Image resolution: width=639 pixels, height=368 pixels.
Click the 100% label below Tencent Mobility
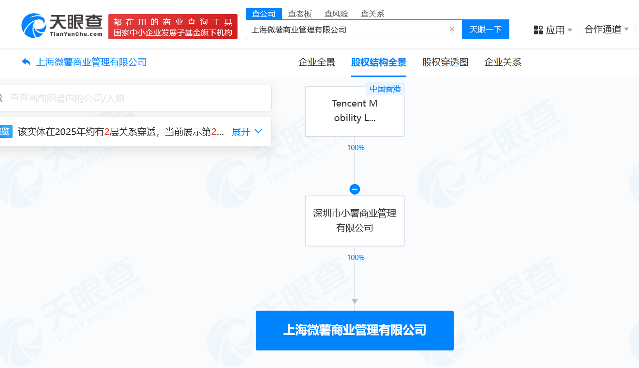[356, 148]
